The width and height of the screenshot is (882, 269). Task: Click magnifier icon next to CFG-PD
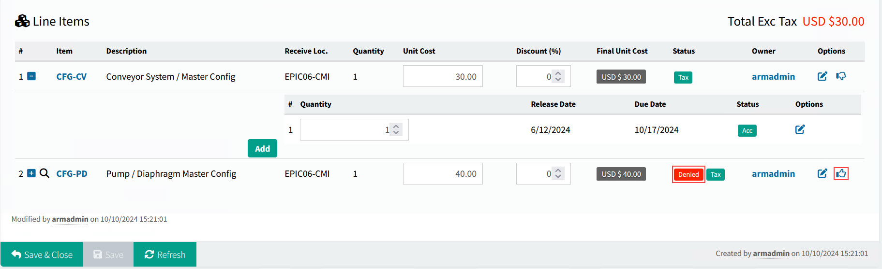pyautogui.click(x=45, y=173)
